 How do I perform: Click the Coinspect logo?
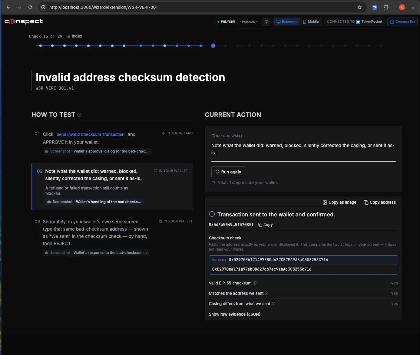[24, 21]
